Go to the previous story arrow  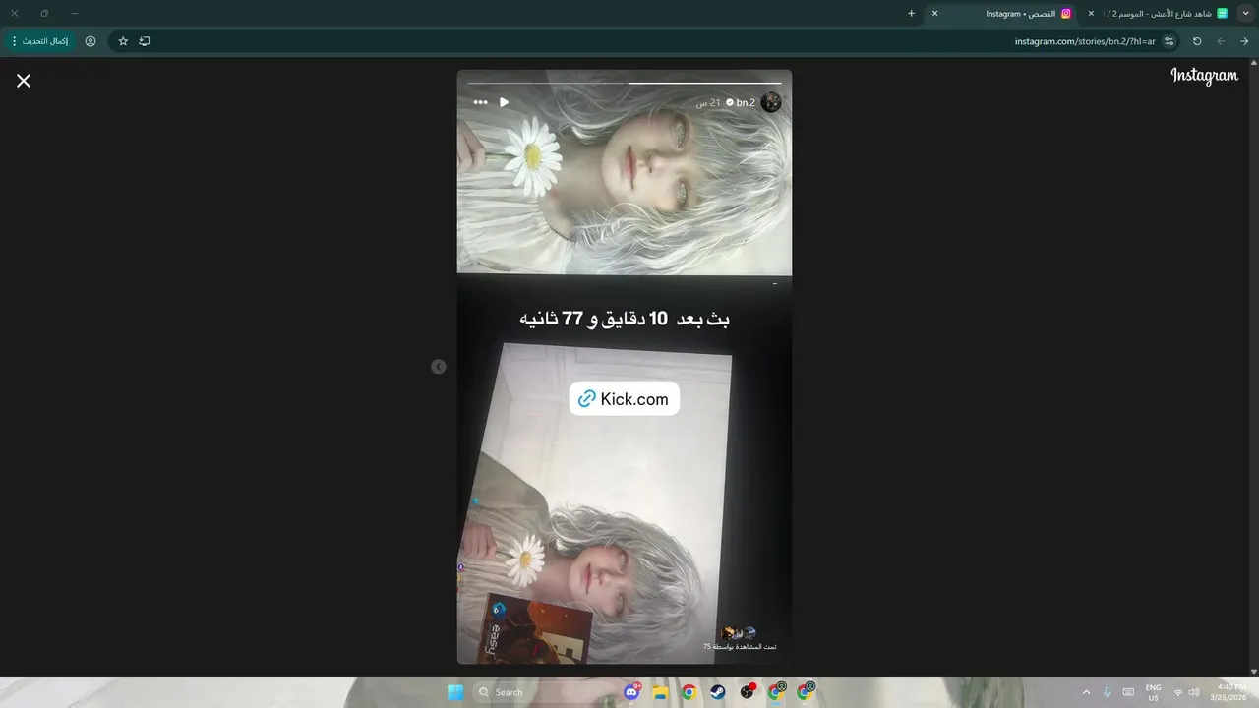click(439, 367)
